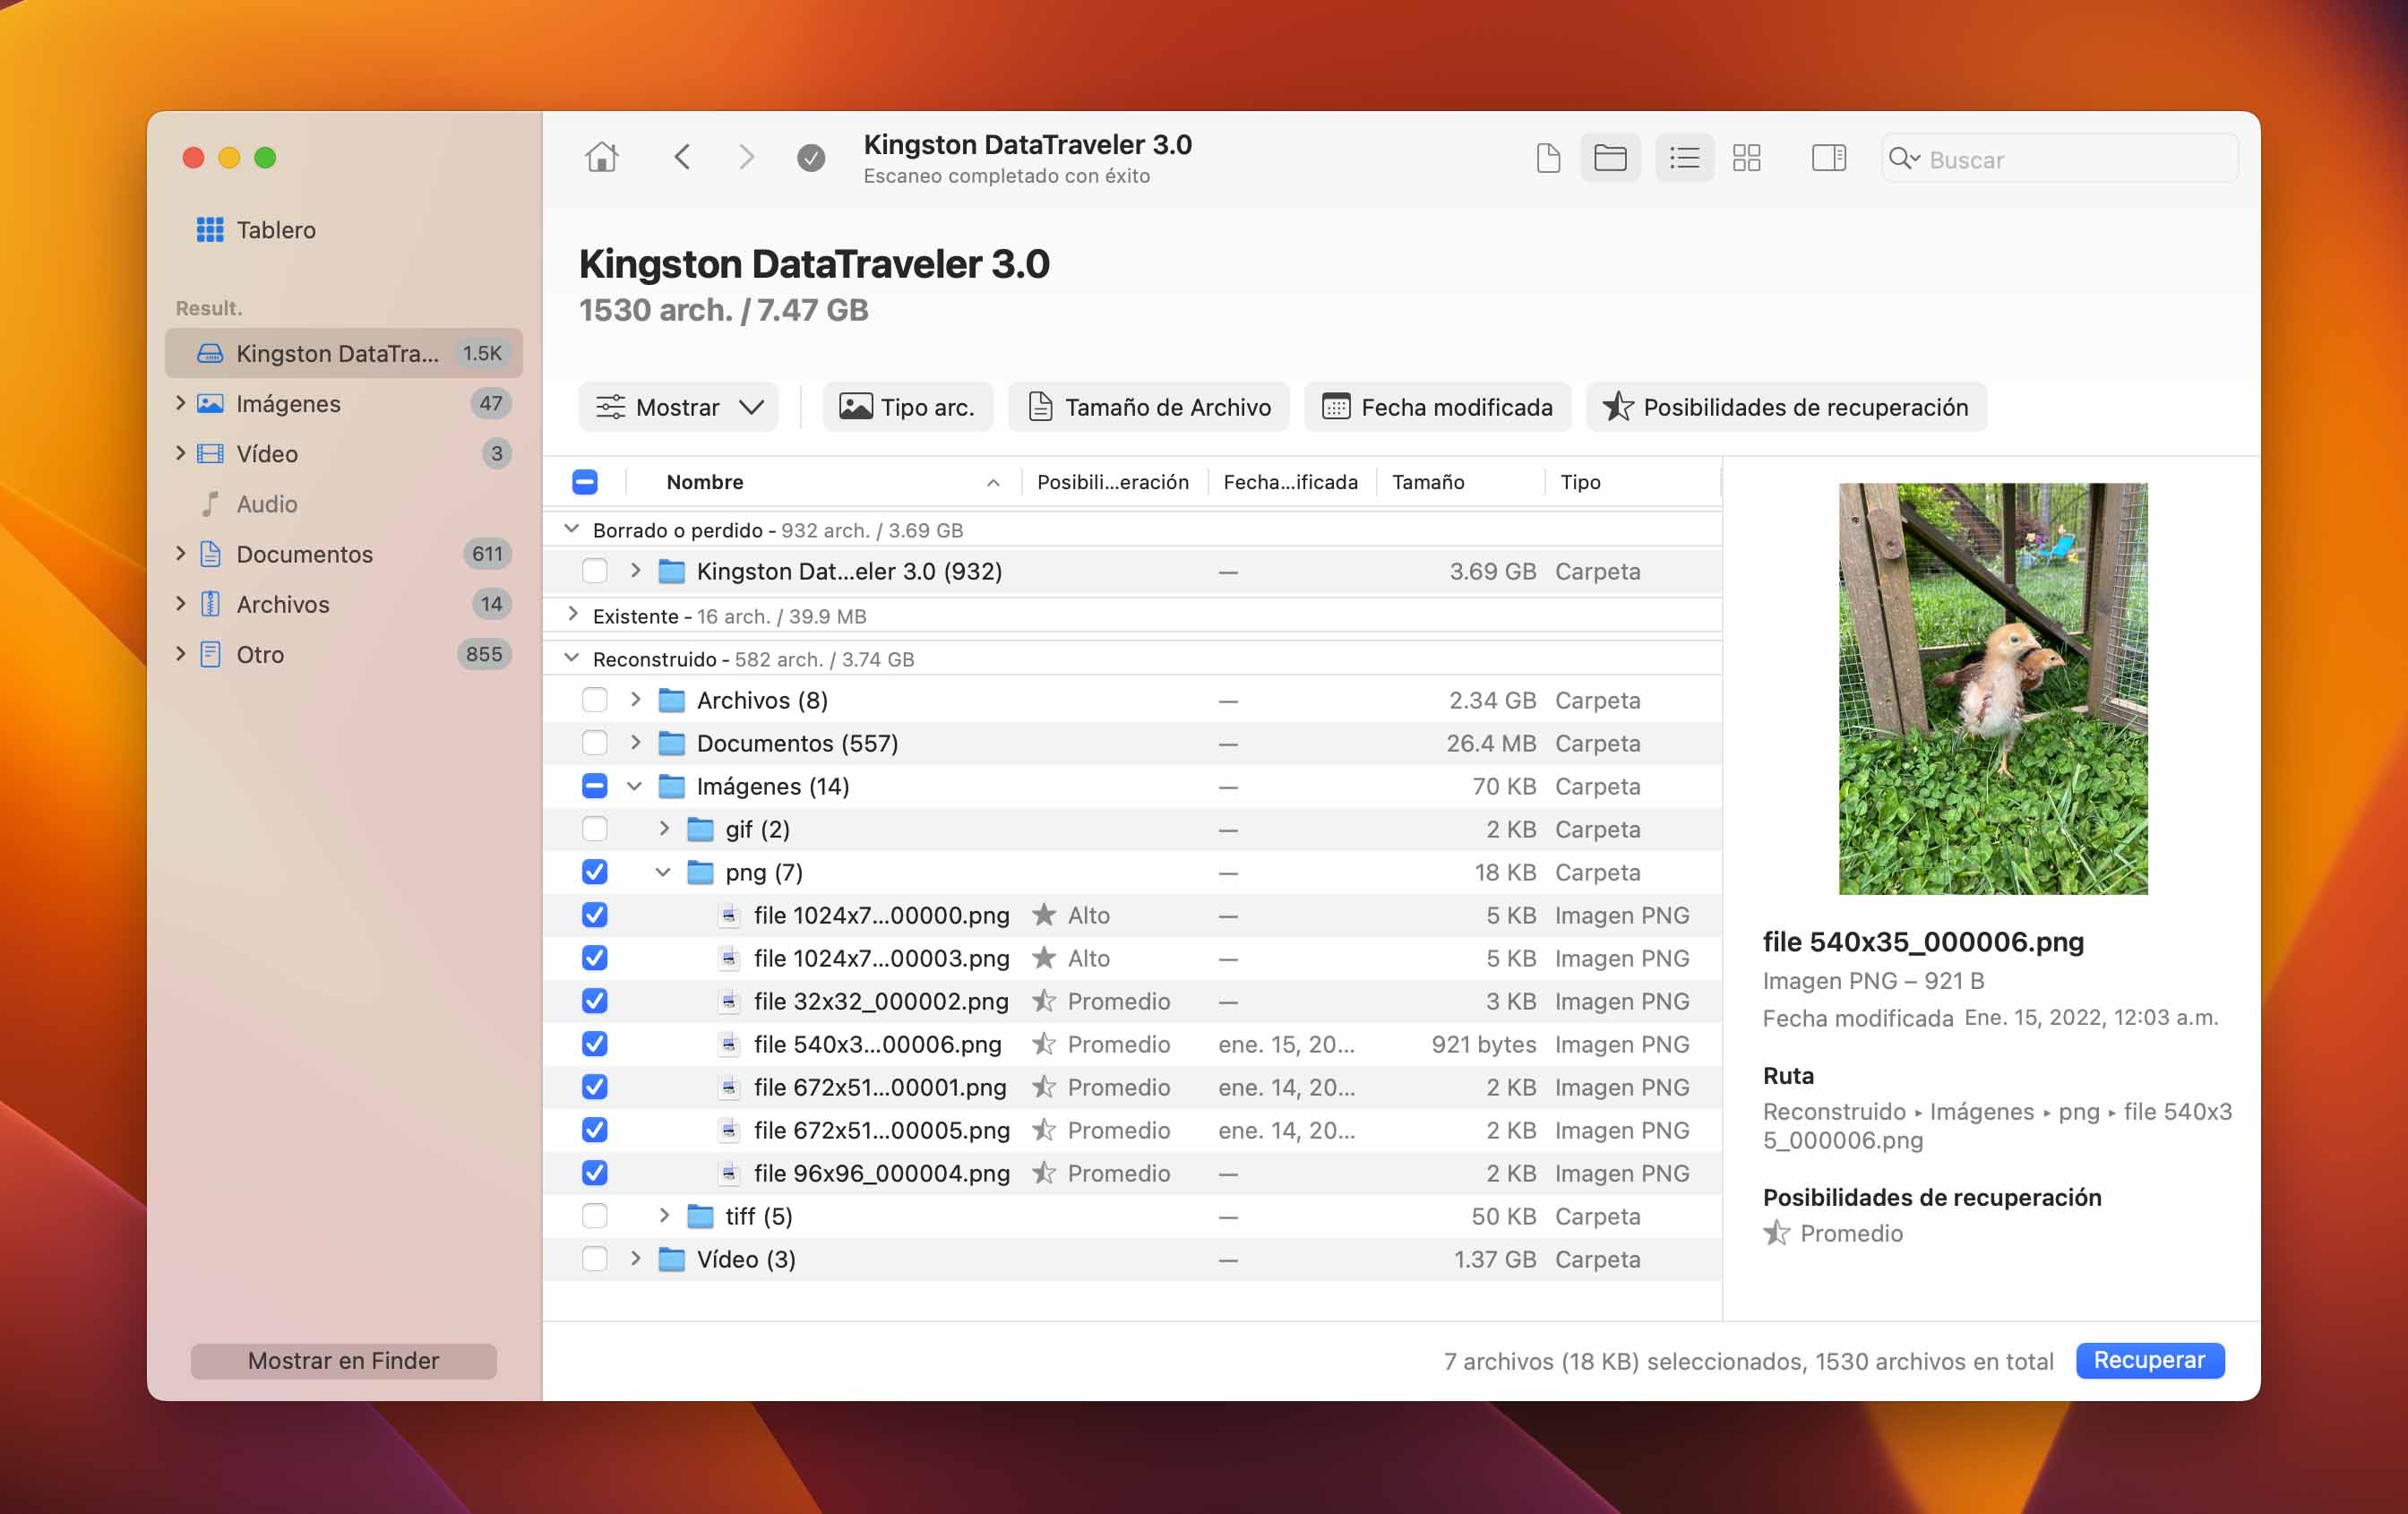Click the search magnifier icon
The image size is (2408, 1514).
click(1904, 159)
